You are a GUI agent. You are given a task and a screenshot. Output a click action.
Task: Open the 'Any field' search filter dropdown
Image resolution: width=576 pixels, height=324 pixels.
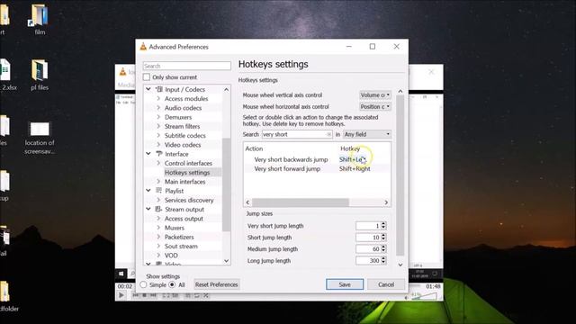click(x=367, y=134)
